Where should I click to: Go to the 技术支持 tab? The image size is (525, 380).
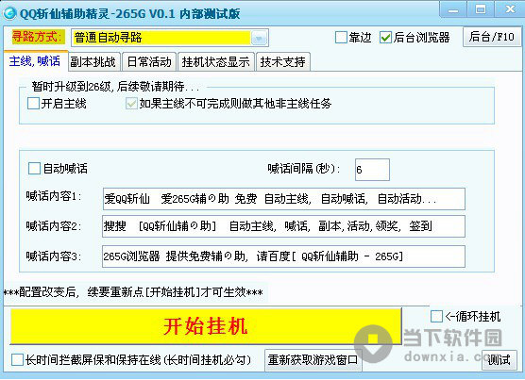coord(283,62)
